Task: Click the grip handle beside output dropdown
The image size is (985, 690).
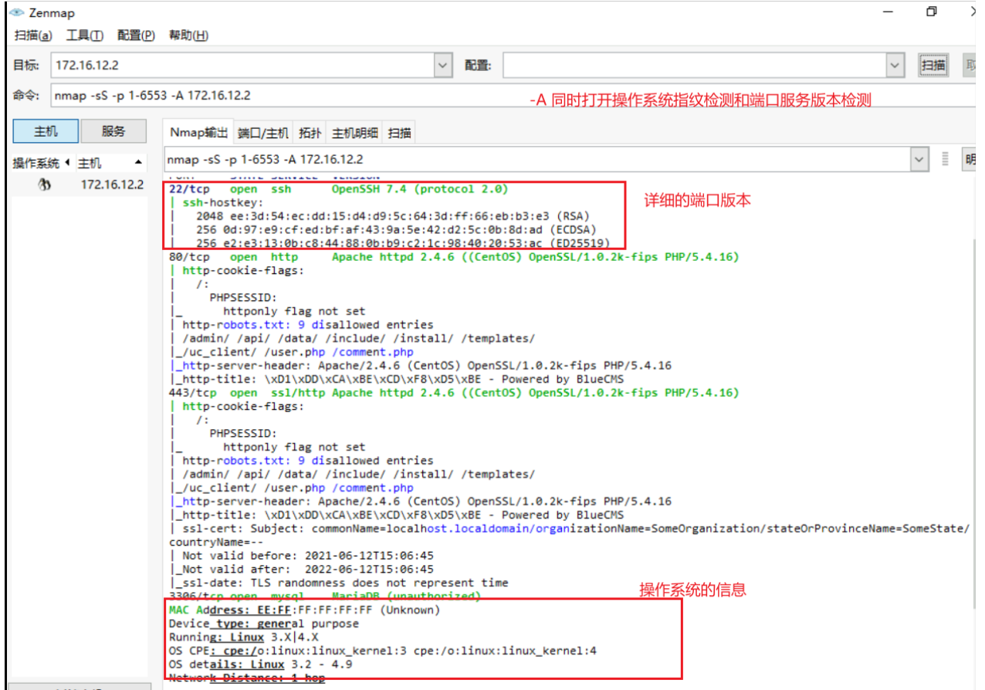Action: click(945, 160)
